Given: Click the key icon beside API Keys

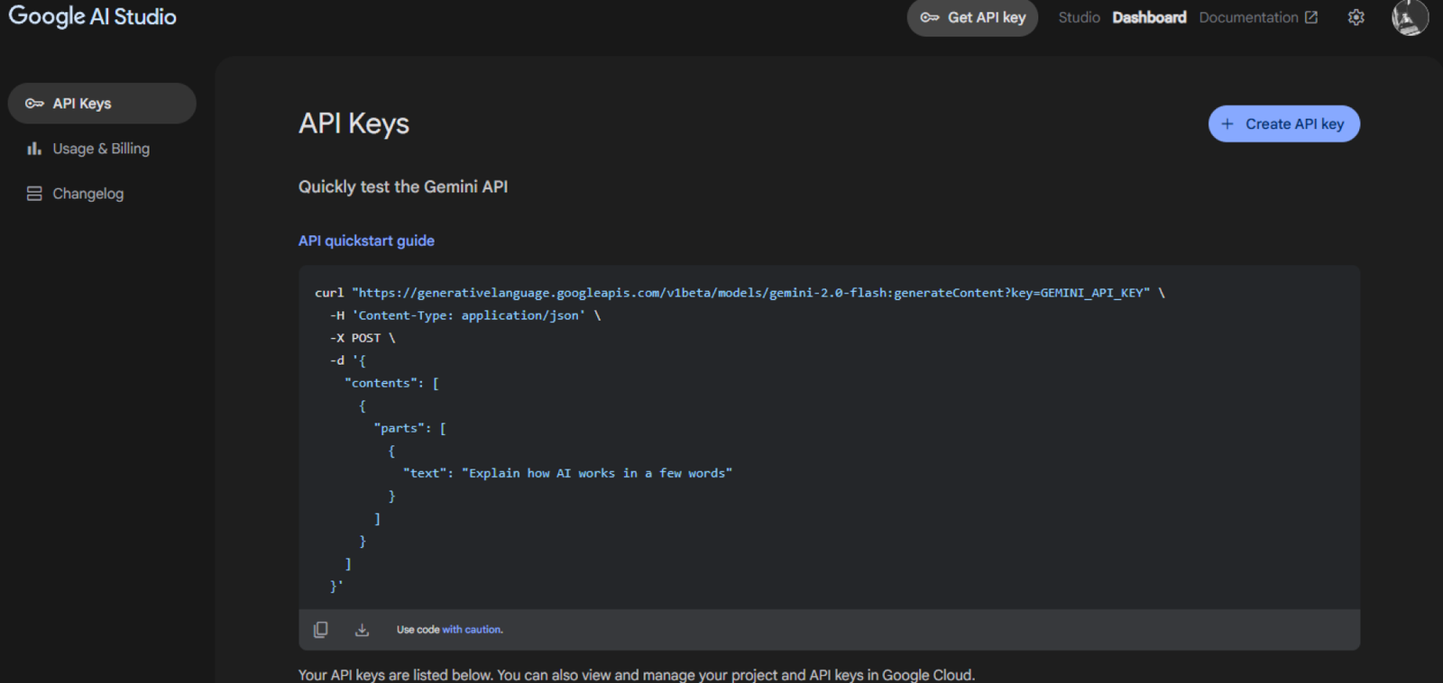Looking at the screenshot, I should (34, 104).
